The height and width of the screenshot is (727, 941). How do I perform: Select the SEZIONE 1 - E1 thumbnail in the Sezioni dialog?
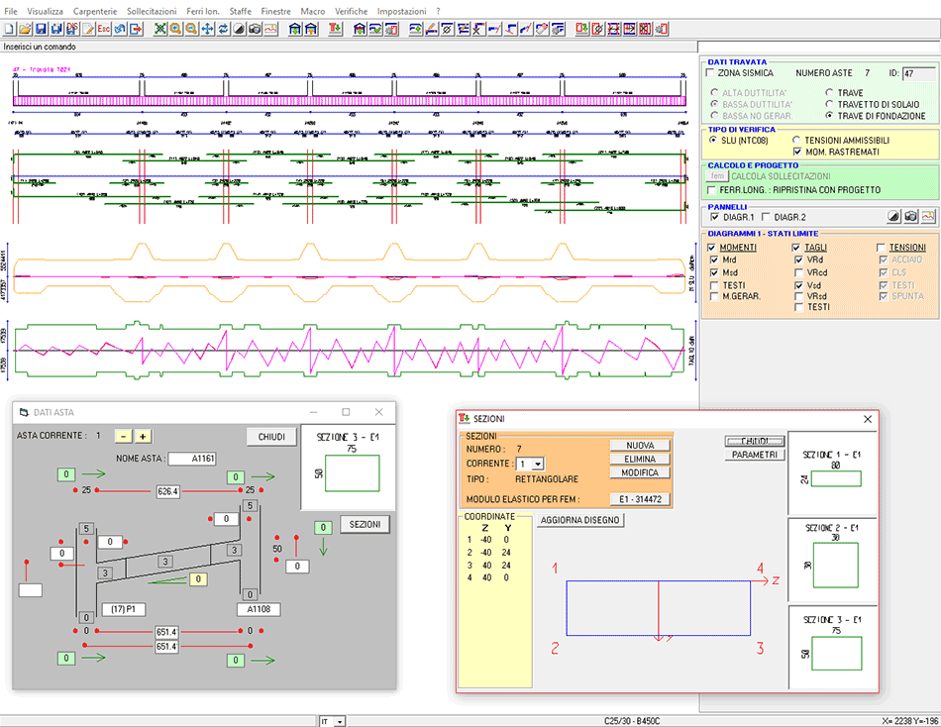point(832,472)
